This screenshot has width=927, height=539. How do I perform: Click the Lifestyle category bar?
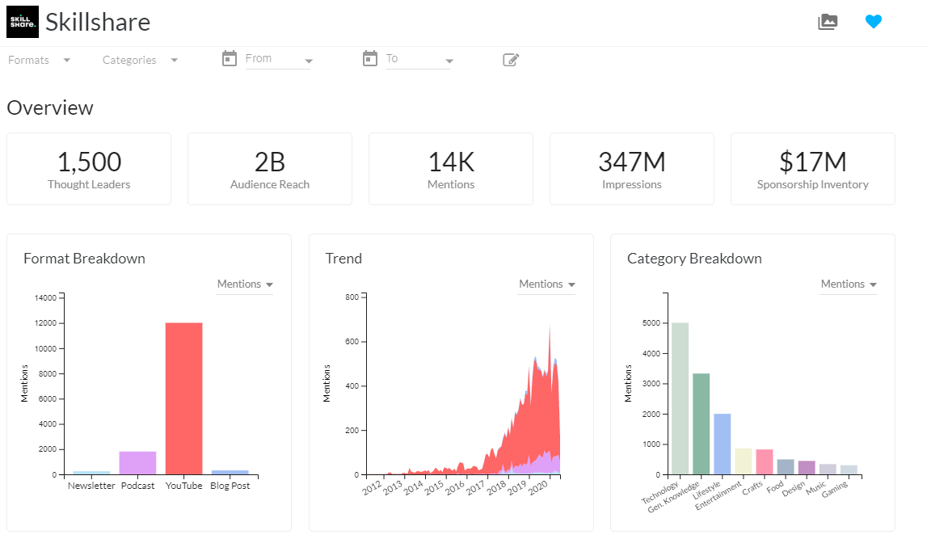tap(723, 444)
